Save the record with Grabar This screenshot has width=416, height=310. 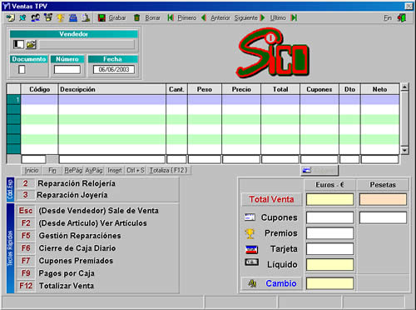(x=112, y=17)
